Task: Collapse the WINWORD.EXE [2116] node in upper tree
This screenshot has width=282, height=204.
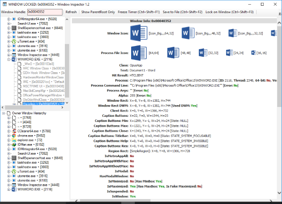Action: (8, 60)
